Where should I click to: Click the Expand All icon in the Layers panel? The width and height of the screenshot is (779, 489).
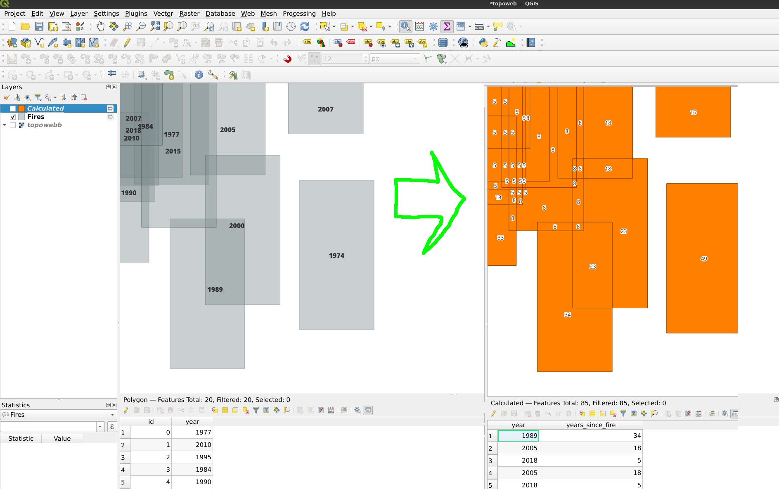(63, 97)
